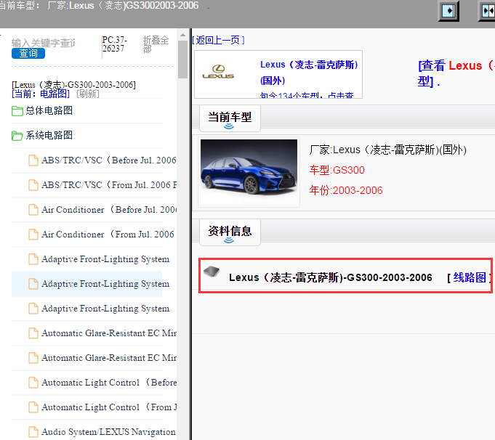Click the 当前：电路图 link
Image resolution: width=495 pixels, height=440 pixels.
[x=41, y=94]
